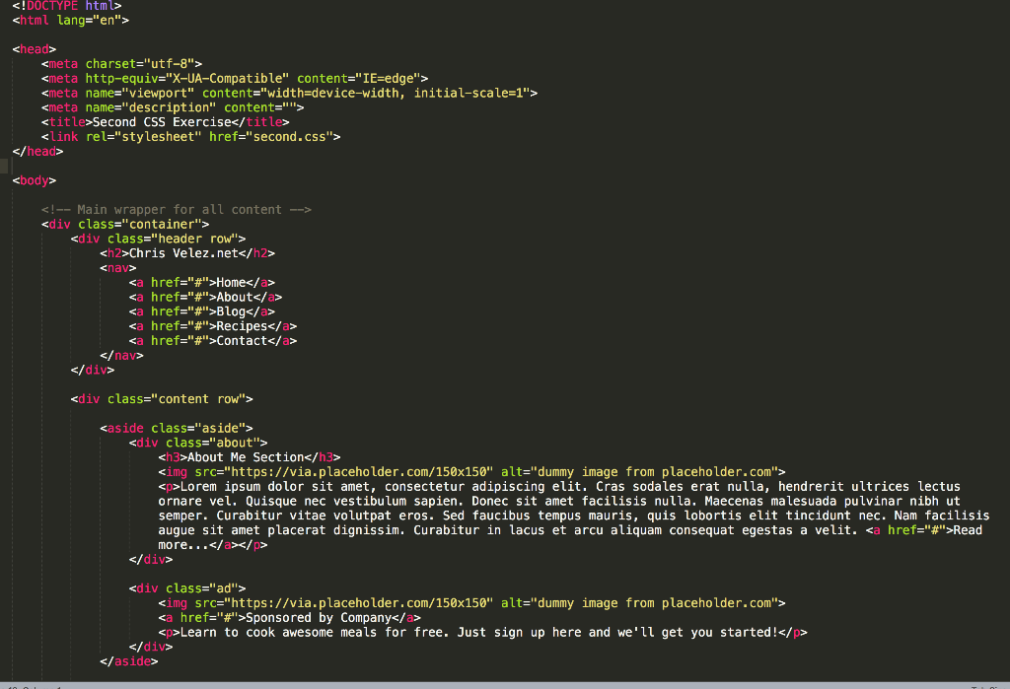Click "width=device-width, initial-scale=1" content value
The height and width of the screenshot is (689, 1010).
(395, 94)
